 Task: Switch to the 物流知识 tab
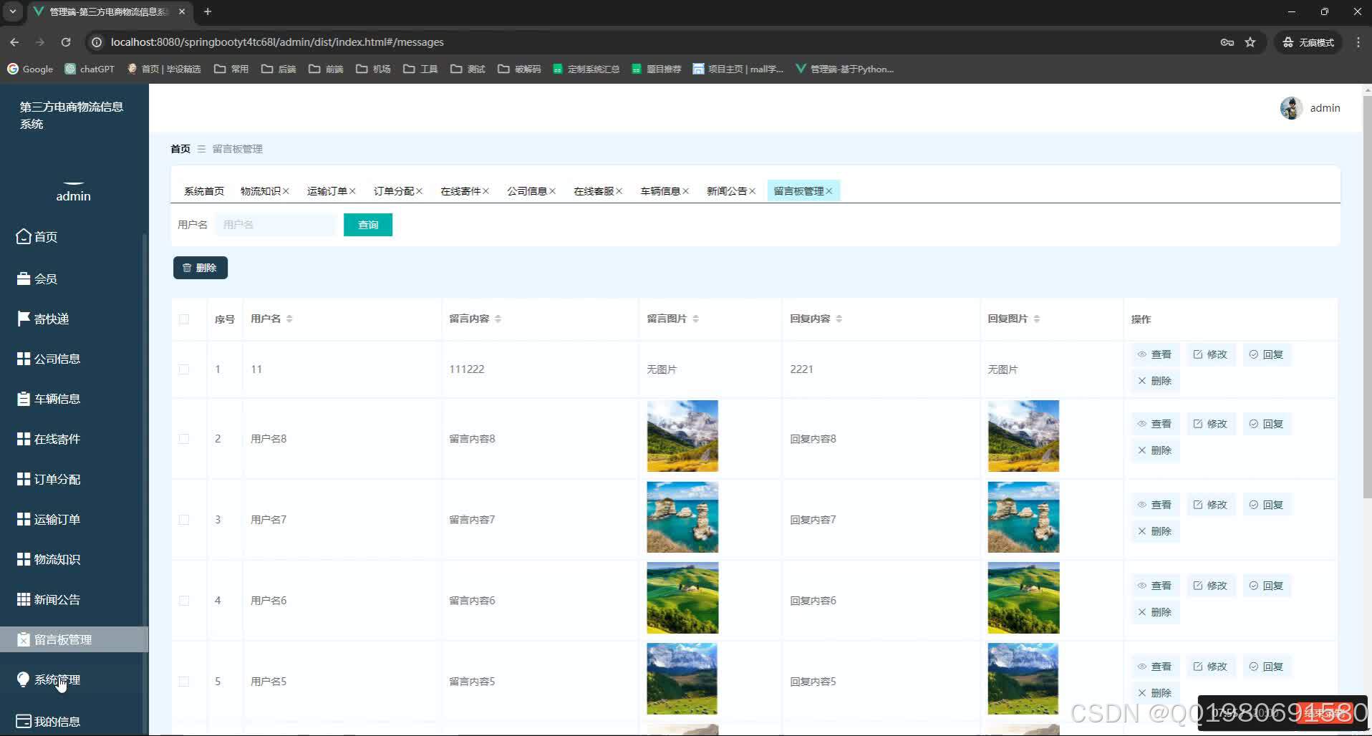pyautogui.click(x=261, y=191)
